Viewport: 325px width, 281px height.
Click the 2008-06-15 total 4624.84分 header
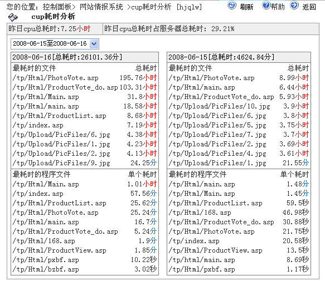[239, 57]
